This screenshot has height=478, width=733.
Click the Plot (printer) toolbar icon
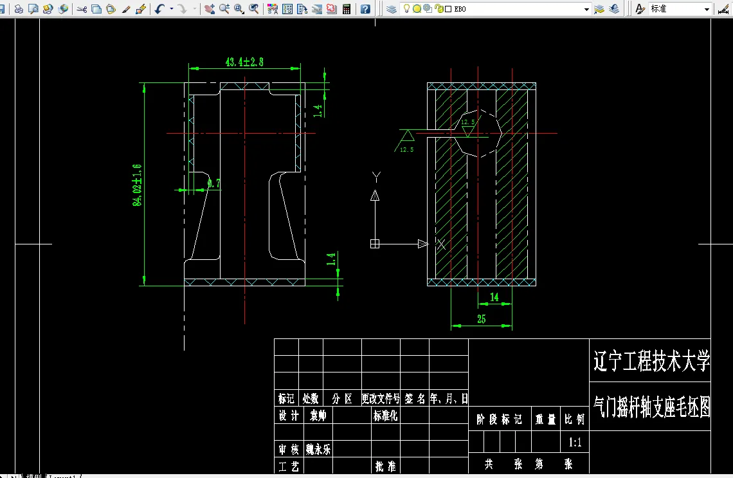click(x=19, y=9)
